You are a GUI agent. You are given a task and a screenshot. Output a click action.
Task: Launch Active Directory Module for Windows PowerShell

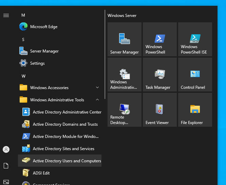[x=60, y=136]
